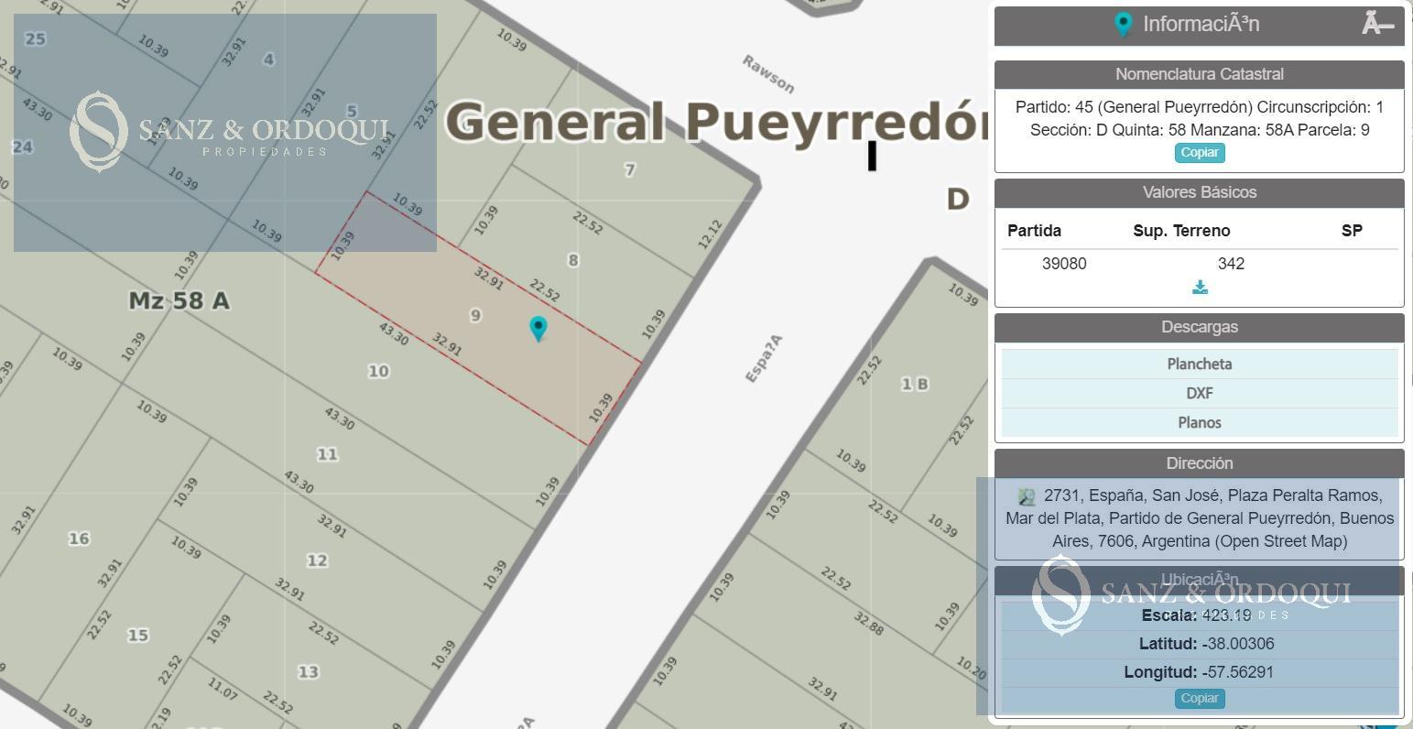Copy the Ubicación coordinates with Copiar
The width and height of the screenshot is (1413, 729).
click(x=1200, y=699)
